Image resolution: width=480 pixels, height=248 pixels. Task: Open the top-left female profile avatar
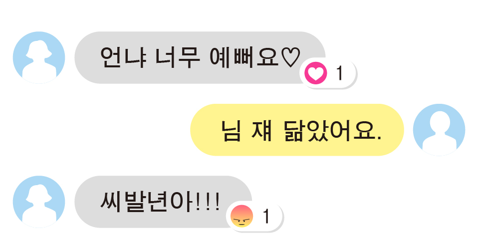tap(39, 57)
